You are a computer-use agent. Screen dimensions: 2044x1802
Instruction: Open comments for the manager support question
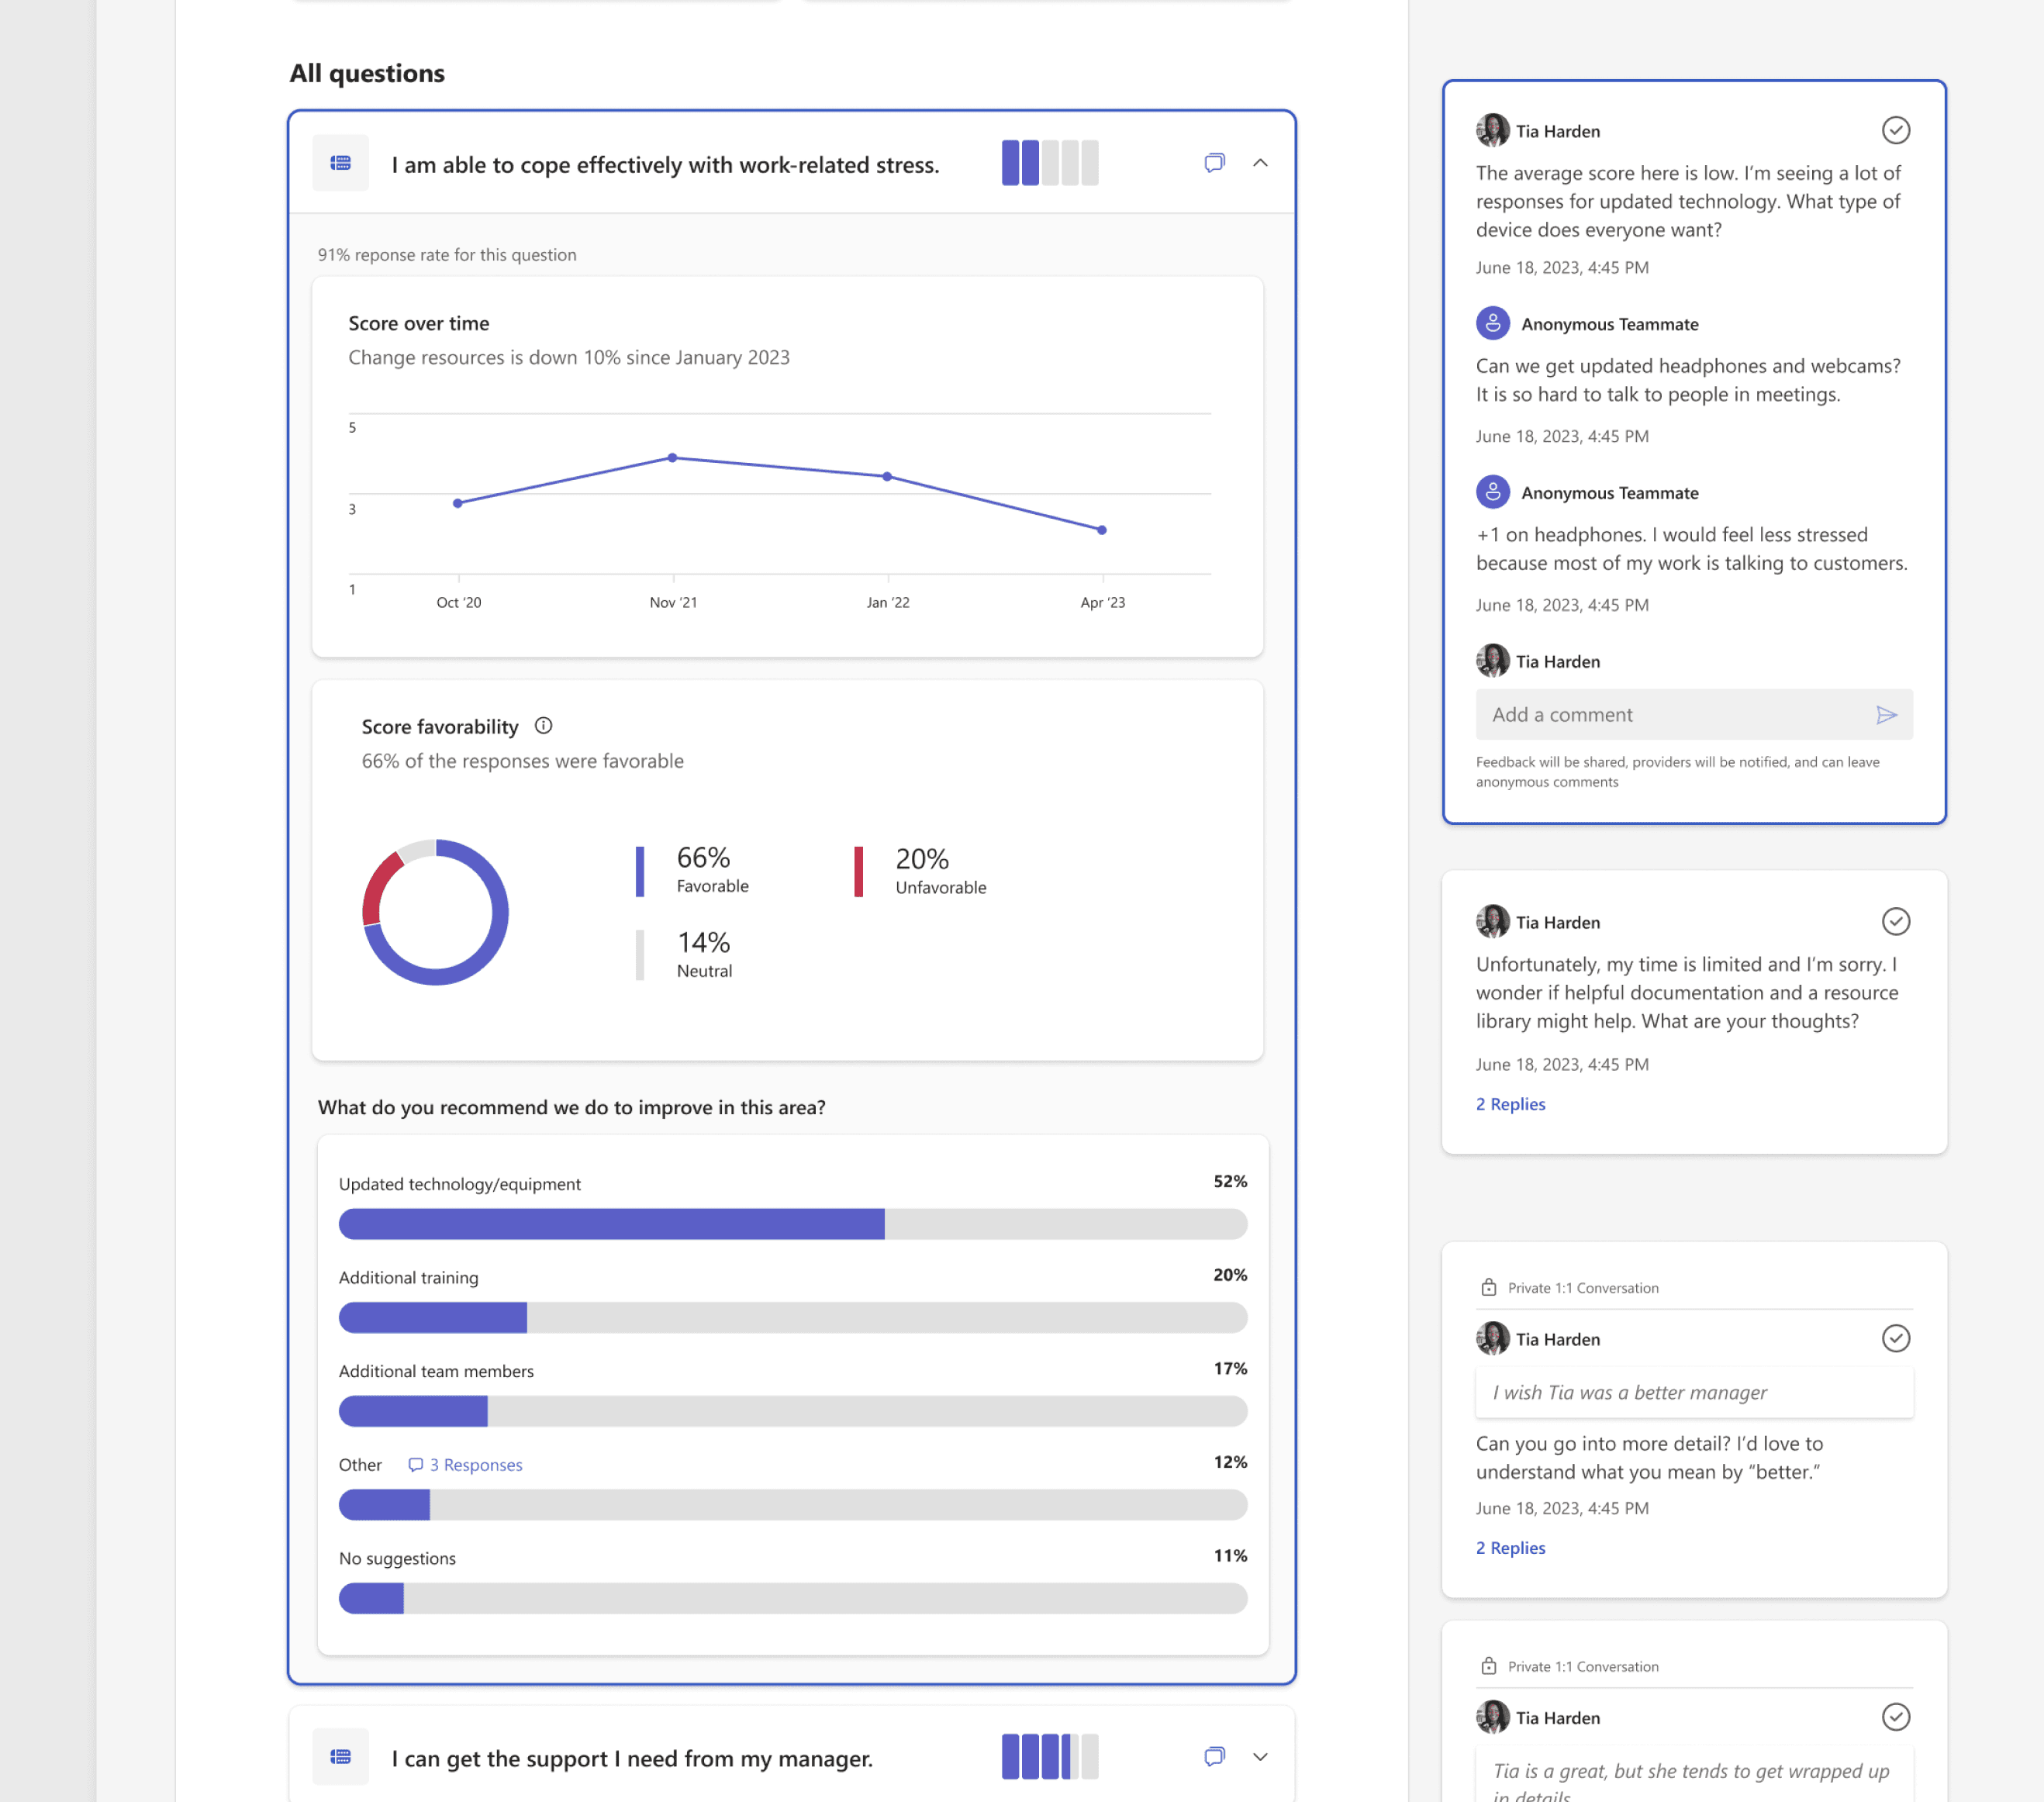point(1214,1757)
